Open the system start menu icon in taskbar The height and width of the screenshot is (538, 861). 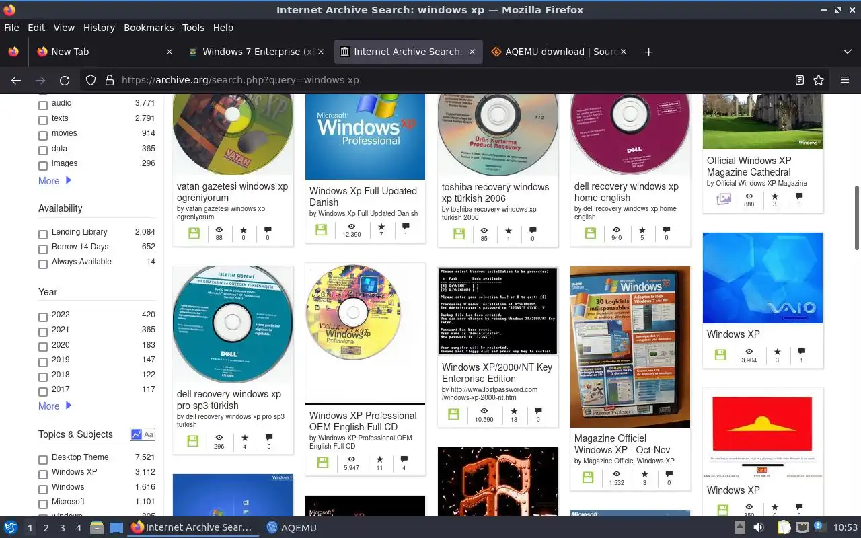(x=11, y=528)
